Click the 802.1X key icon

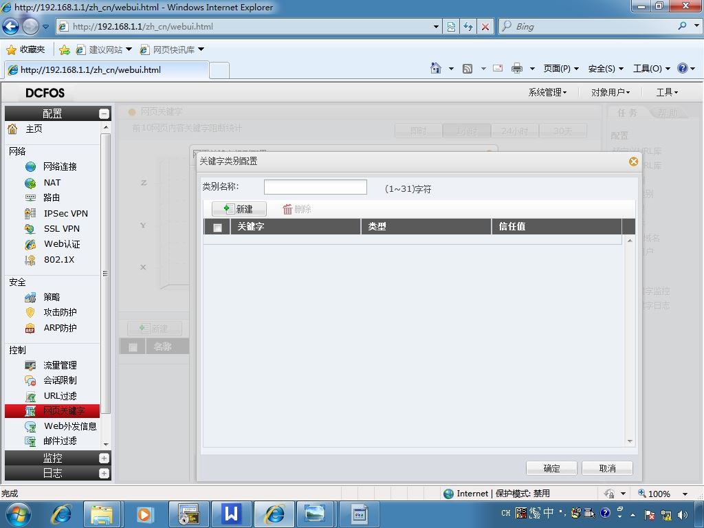30,260
